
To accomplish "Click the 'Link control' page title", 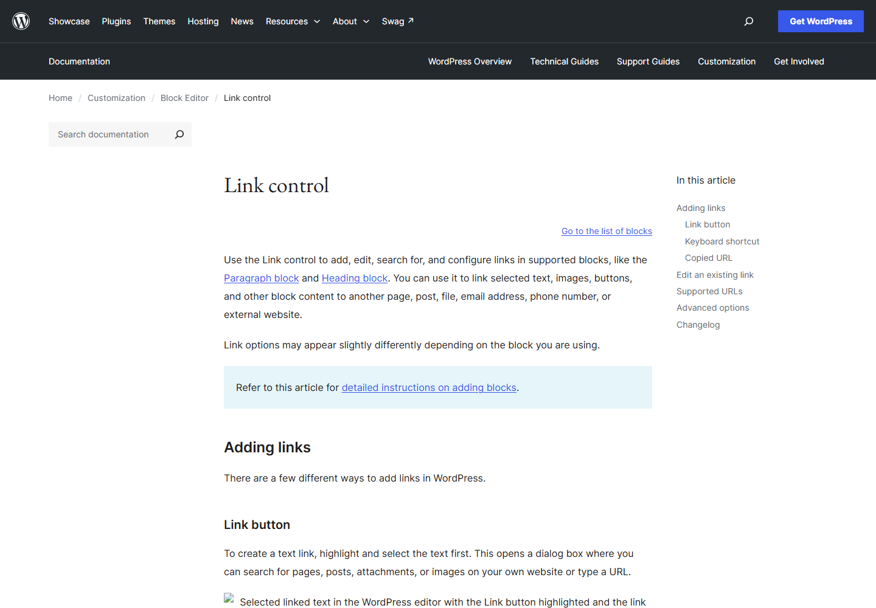I will tap(276, 185).
